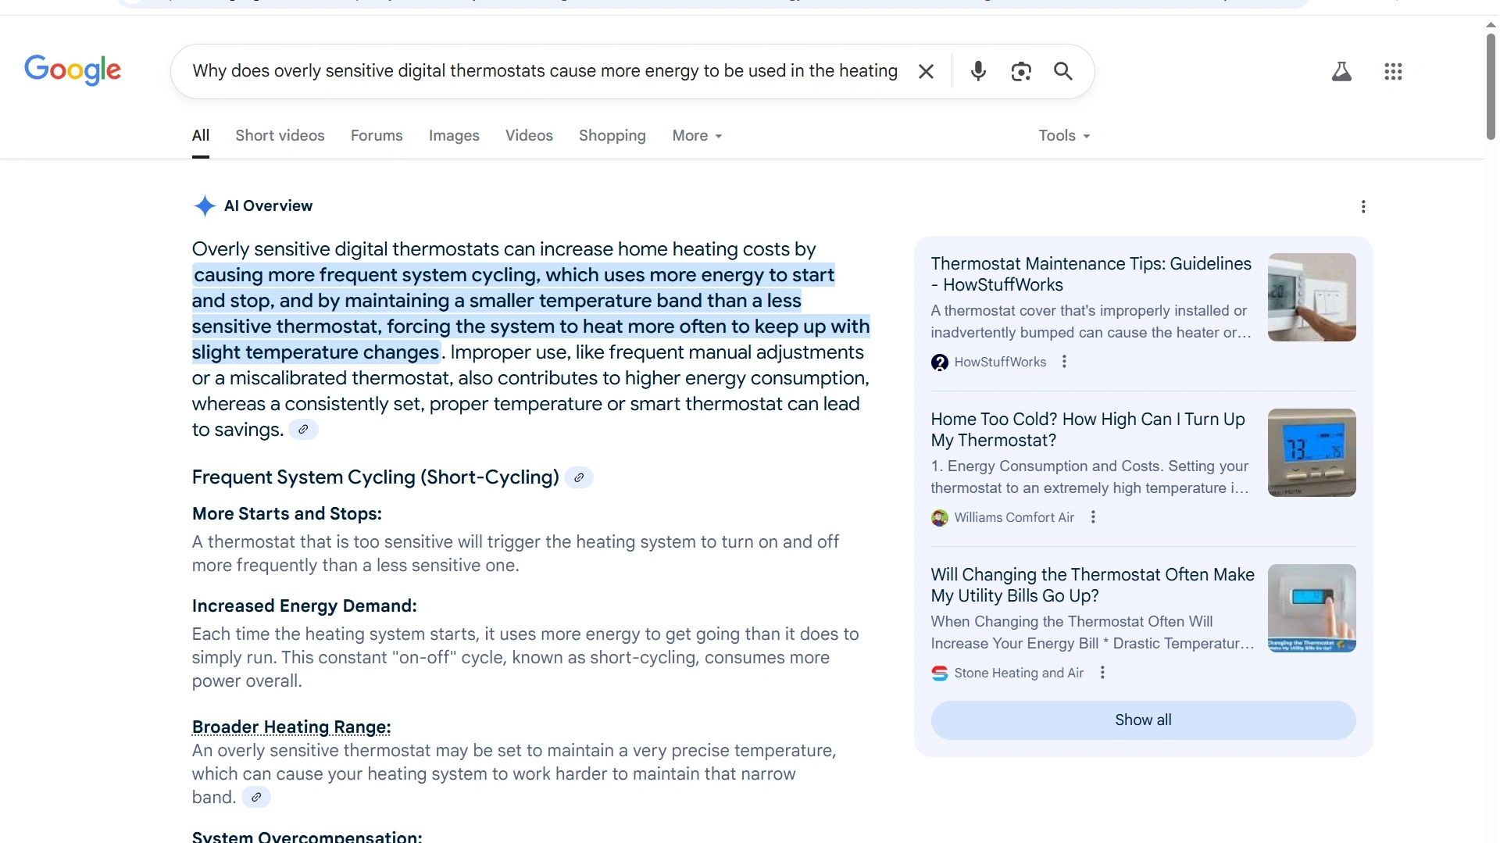Open more options for Stone Heating and Air source

(x=1102, y=673)
